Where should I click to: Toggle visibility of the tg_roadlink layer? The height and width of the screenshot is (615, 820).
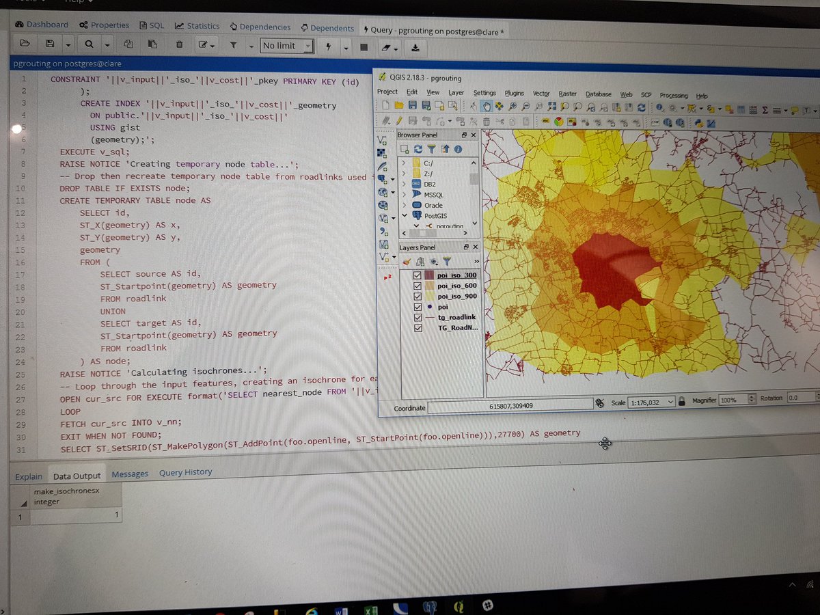click(x=418, y=317)
